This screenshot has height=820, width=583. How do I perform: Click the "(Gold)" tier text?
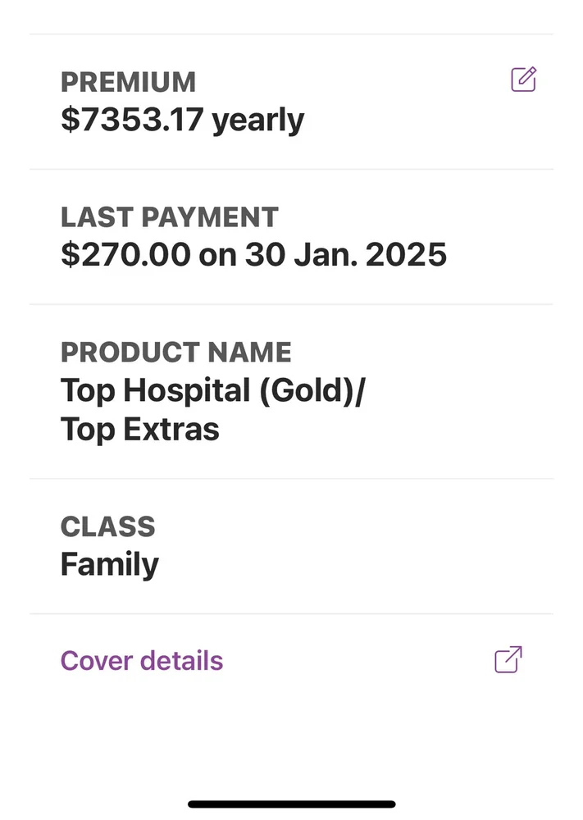click(x=312, y=390)
